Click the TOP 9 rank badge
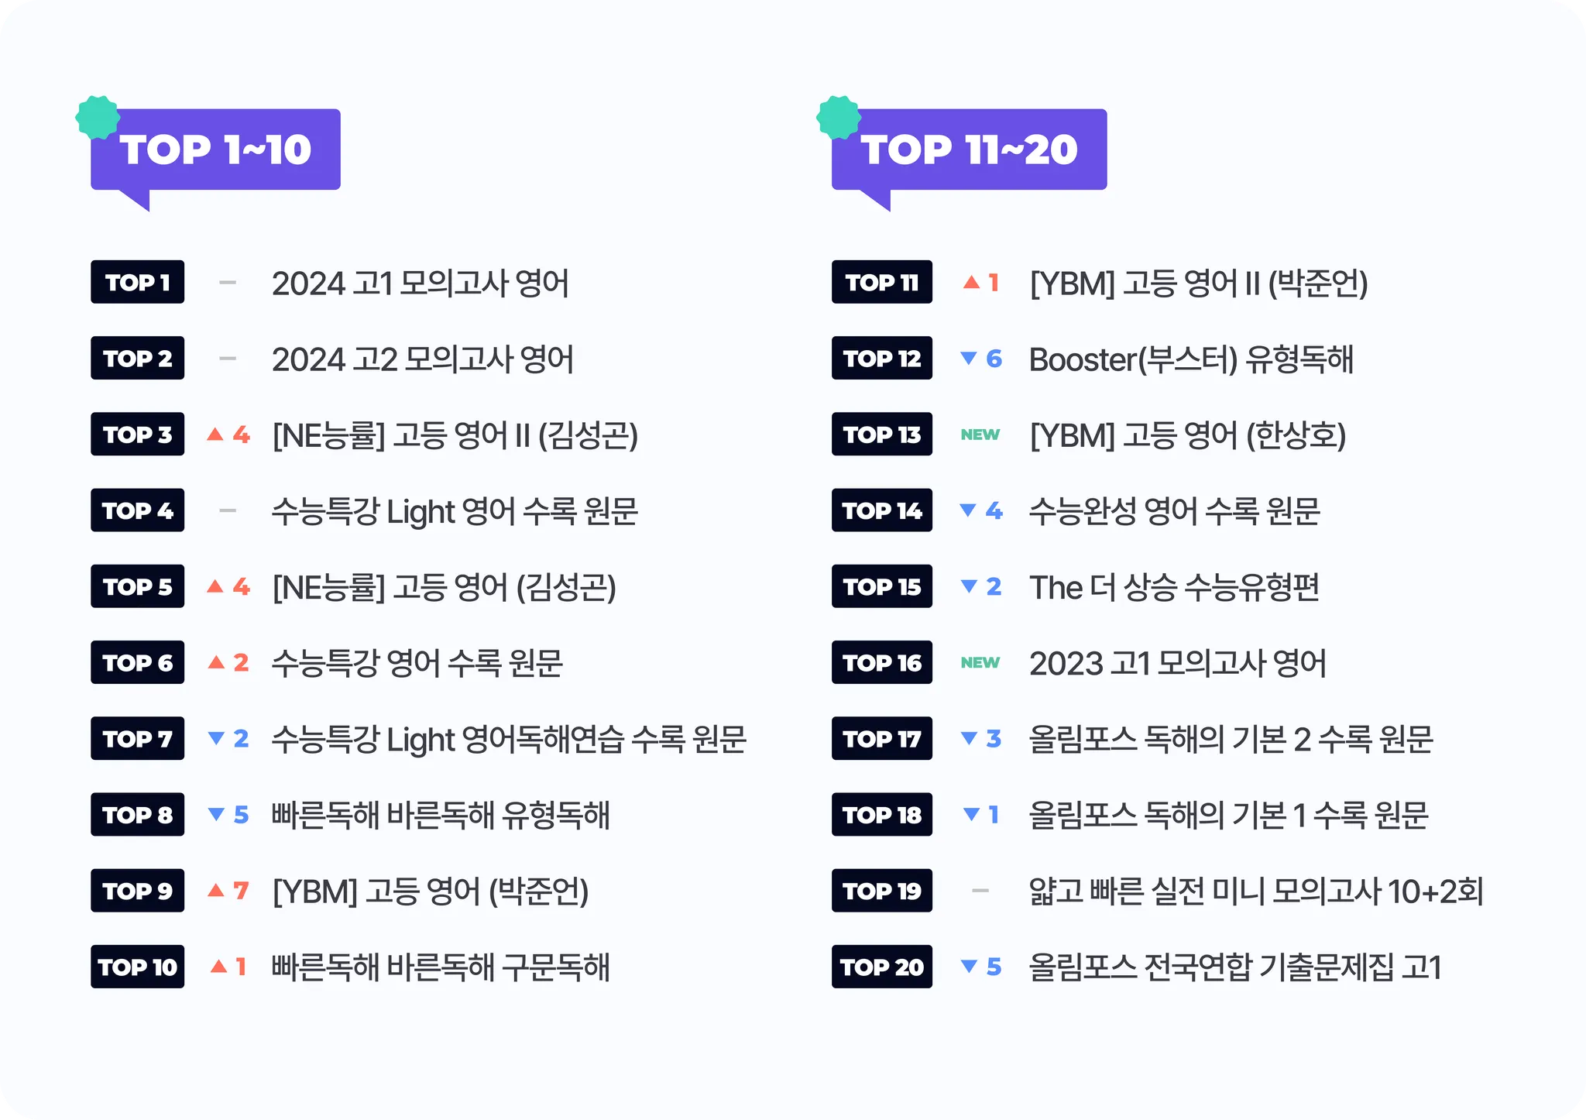The image size is (1586, 1120). [x=137, y=890]
